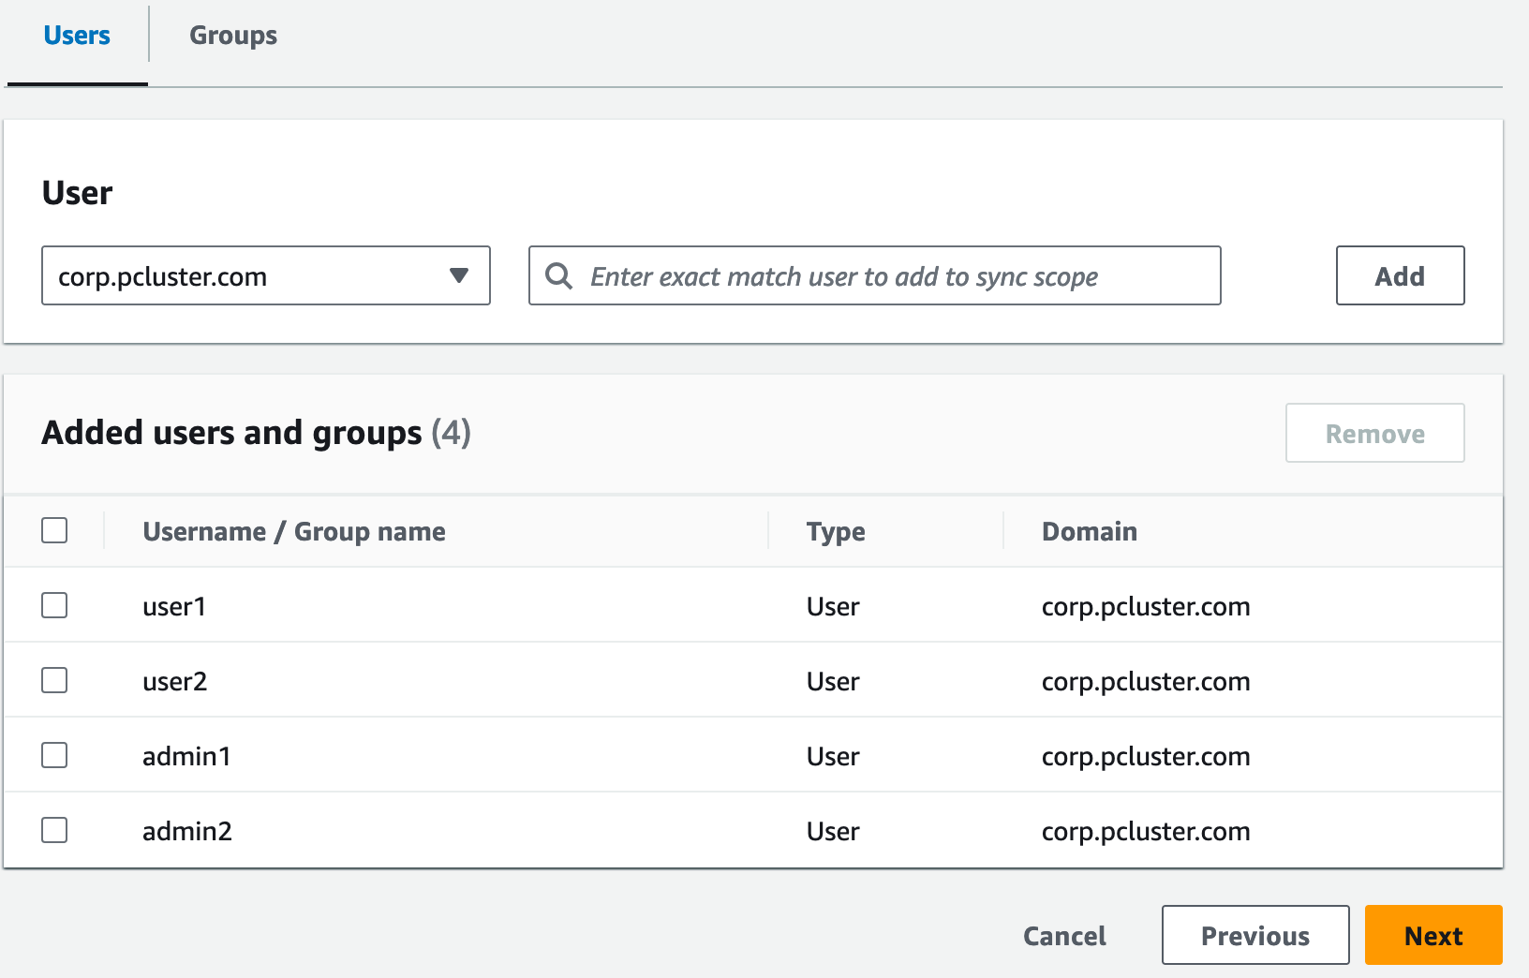Check the box for admin2

pos(54,830)
